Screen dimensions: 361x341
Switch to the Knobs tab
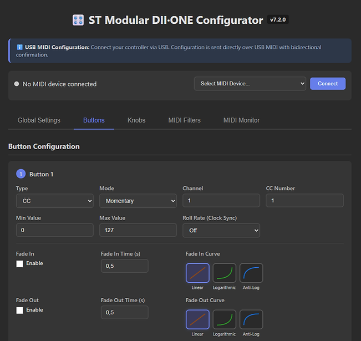point(136,120)
